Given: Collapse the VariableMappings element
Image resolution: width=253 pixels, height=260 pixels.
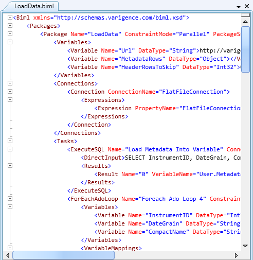Looking at the screenshot, I should [10, 248].
